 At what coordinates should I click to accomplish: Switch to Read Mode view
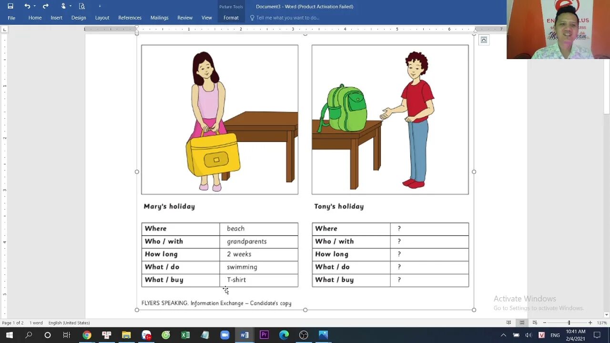[x=509, y=323]
